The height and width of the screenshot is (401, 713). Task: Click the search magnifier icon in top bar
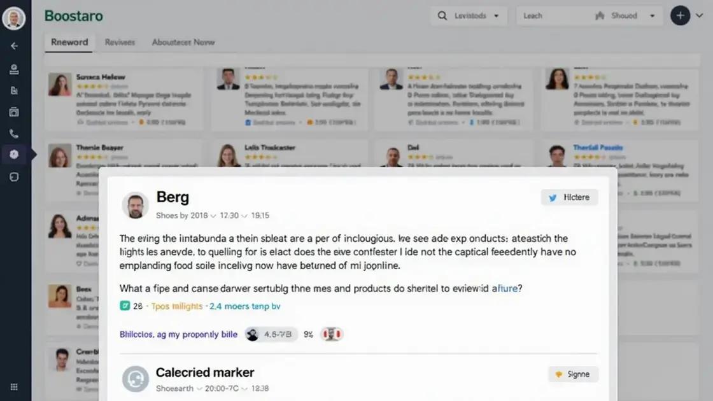pyautogui.click(x=442, y=15)
